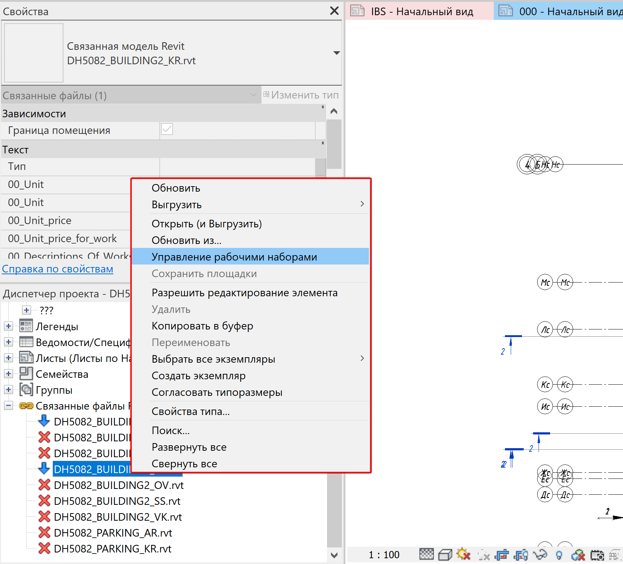Click the 1 : 100 view scale

pyautogui.click(x=384, y=555)
